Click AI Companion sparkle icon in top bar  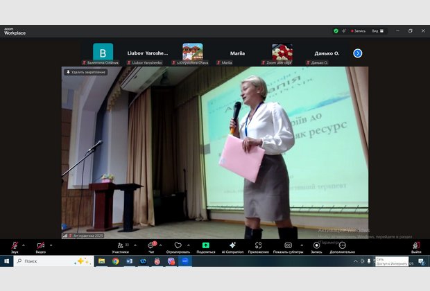coord(344,31)
